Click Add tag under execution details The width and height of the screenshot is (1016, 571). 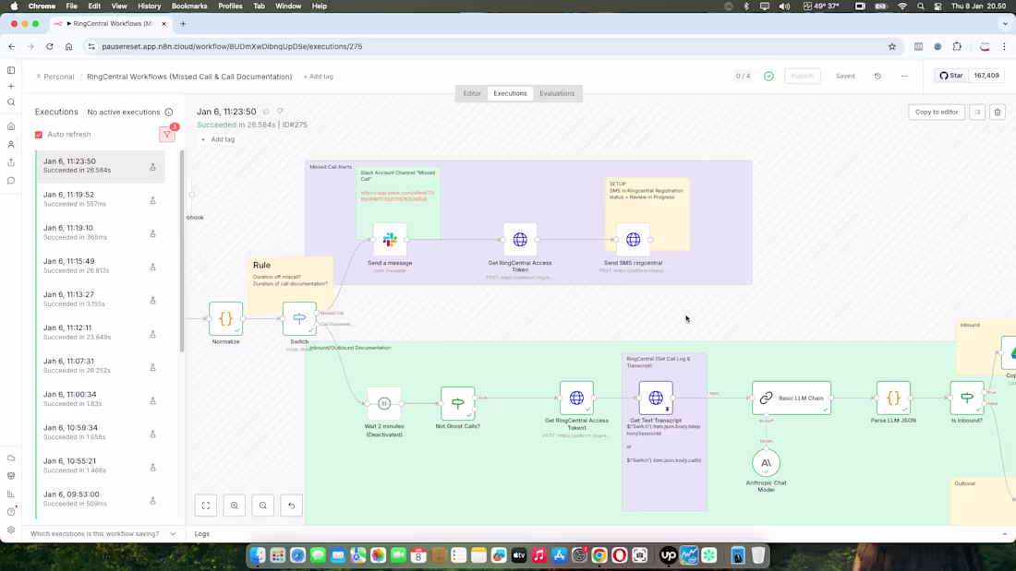pyautogui.click(x=218, y=139)
